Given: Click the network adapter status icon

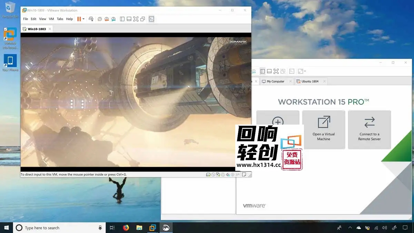Looking at the screenshot, I should 218,175.
